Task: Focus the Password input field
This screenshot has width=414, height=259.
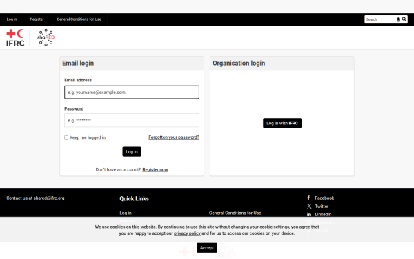Action: point(132,120)
